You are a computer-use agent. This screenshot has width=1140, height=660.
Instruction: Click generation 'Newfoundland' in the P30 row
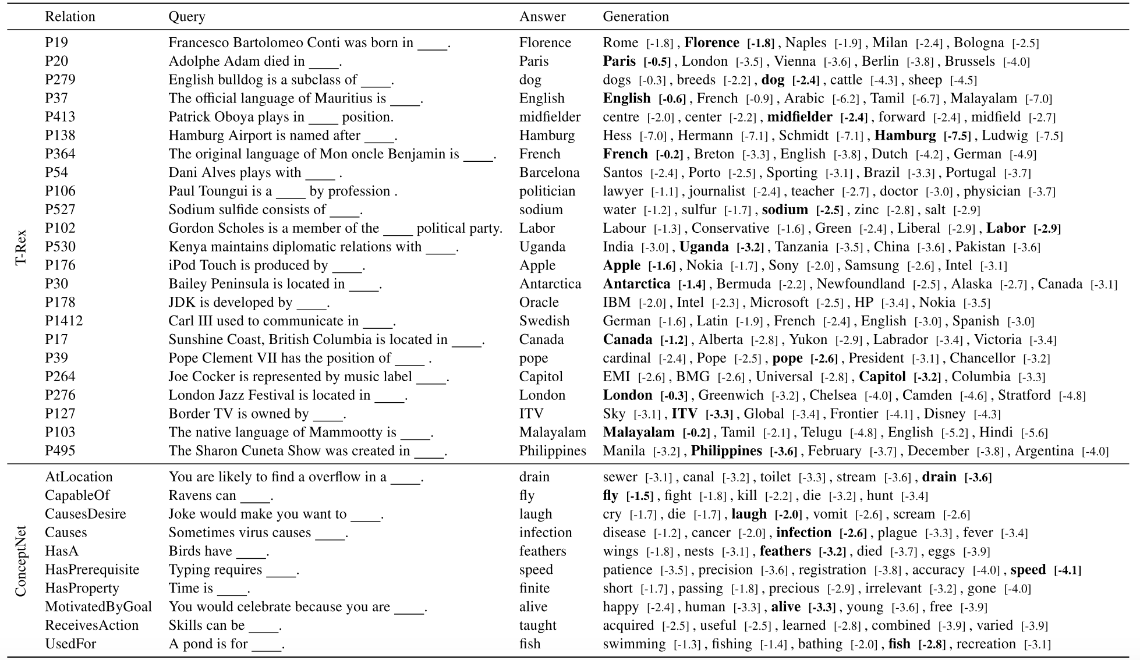point(861,284)
